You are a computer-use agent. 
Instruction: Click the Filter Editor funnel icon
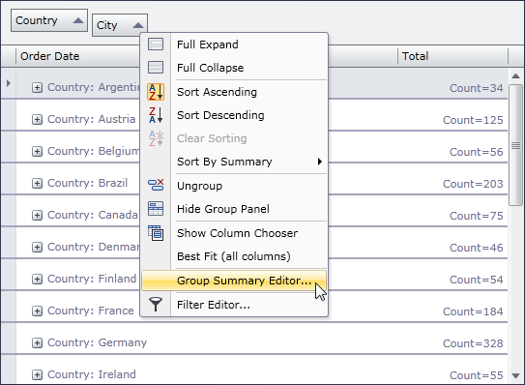[156, 305]
